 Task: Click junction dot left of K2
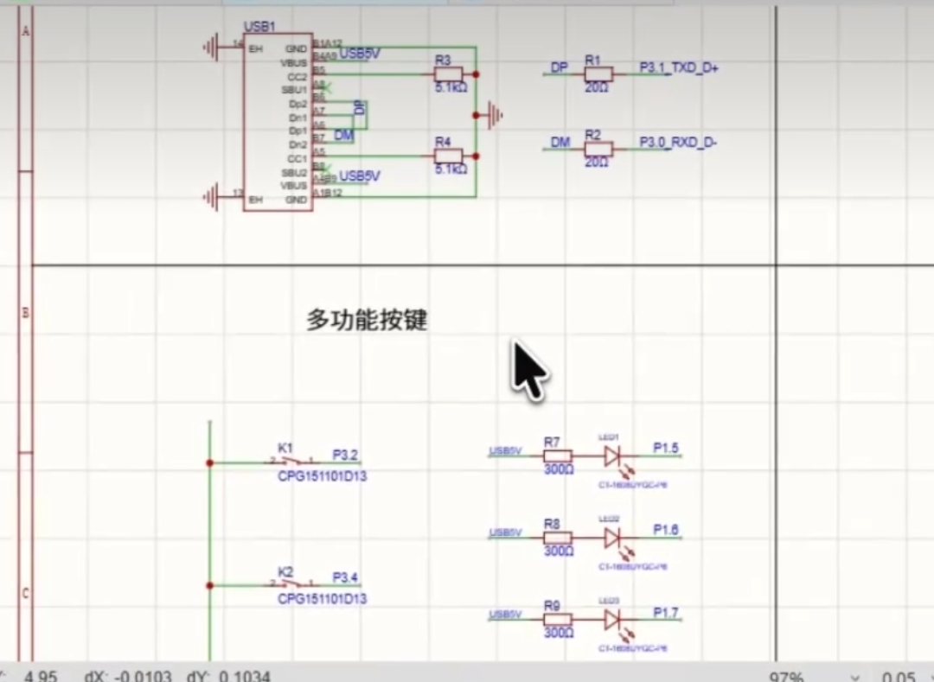point(209,585)
